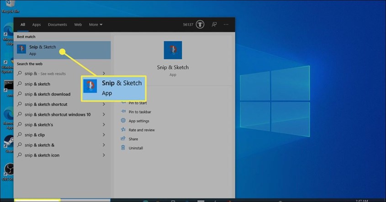The width and height of the screenshot is (386, 202).
Task: Select the OBS Studio desktop shortcut
Action: click(x=8, y=172)
